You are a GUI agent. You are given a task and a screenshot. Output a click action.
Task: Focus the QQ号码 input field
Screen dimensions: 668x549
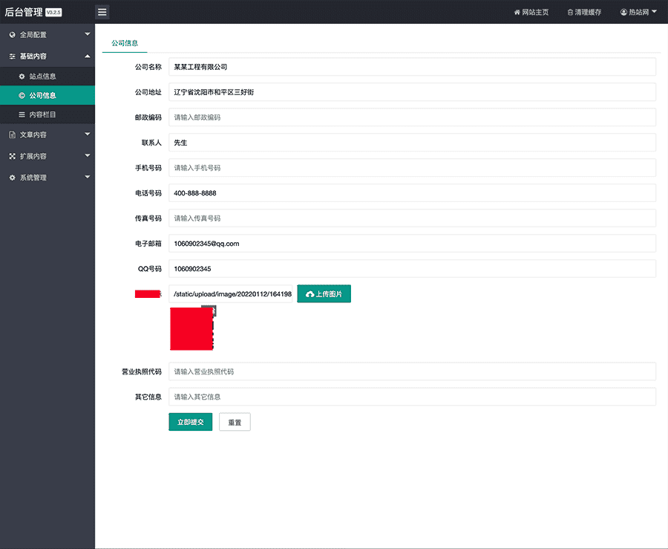412,268
